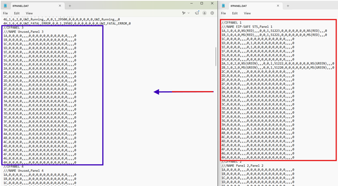
Task: Open Edit menu in left Notepad window
Action: pos(17,13)
